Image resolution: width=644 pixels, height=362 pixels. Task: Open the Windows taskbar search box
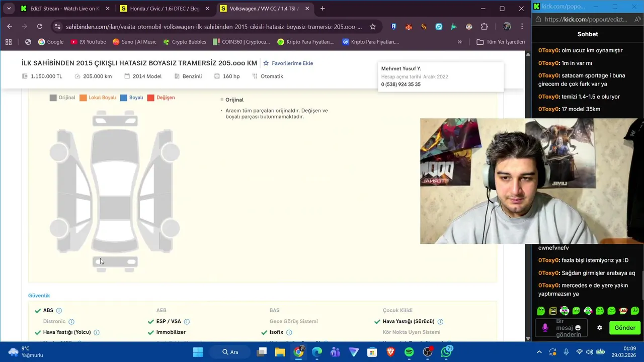(x=230, y=352)
